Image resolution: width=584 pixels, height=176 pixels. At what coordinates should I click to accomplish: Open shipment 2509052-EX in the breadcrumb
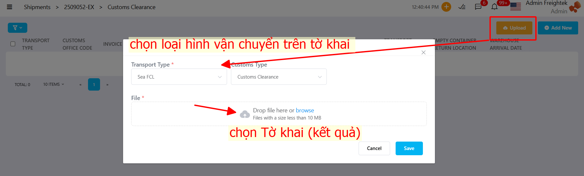click(x=79, y=7)
